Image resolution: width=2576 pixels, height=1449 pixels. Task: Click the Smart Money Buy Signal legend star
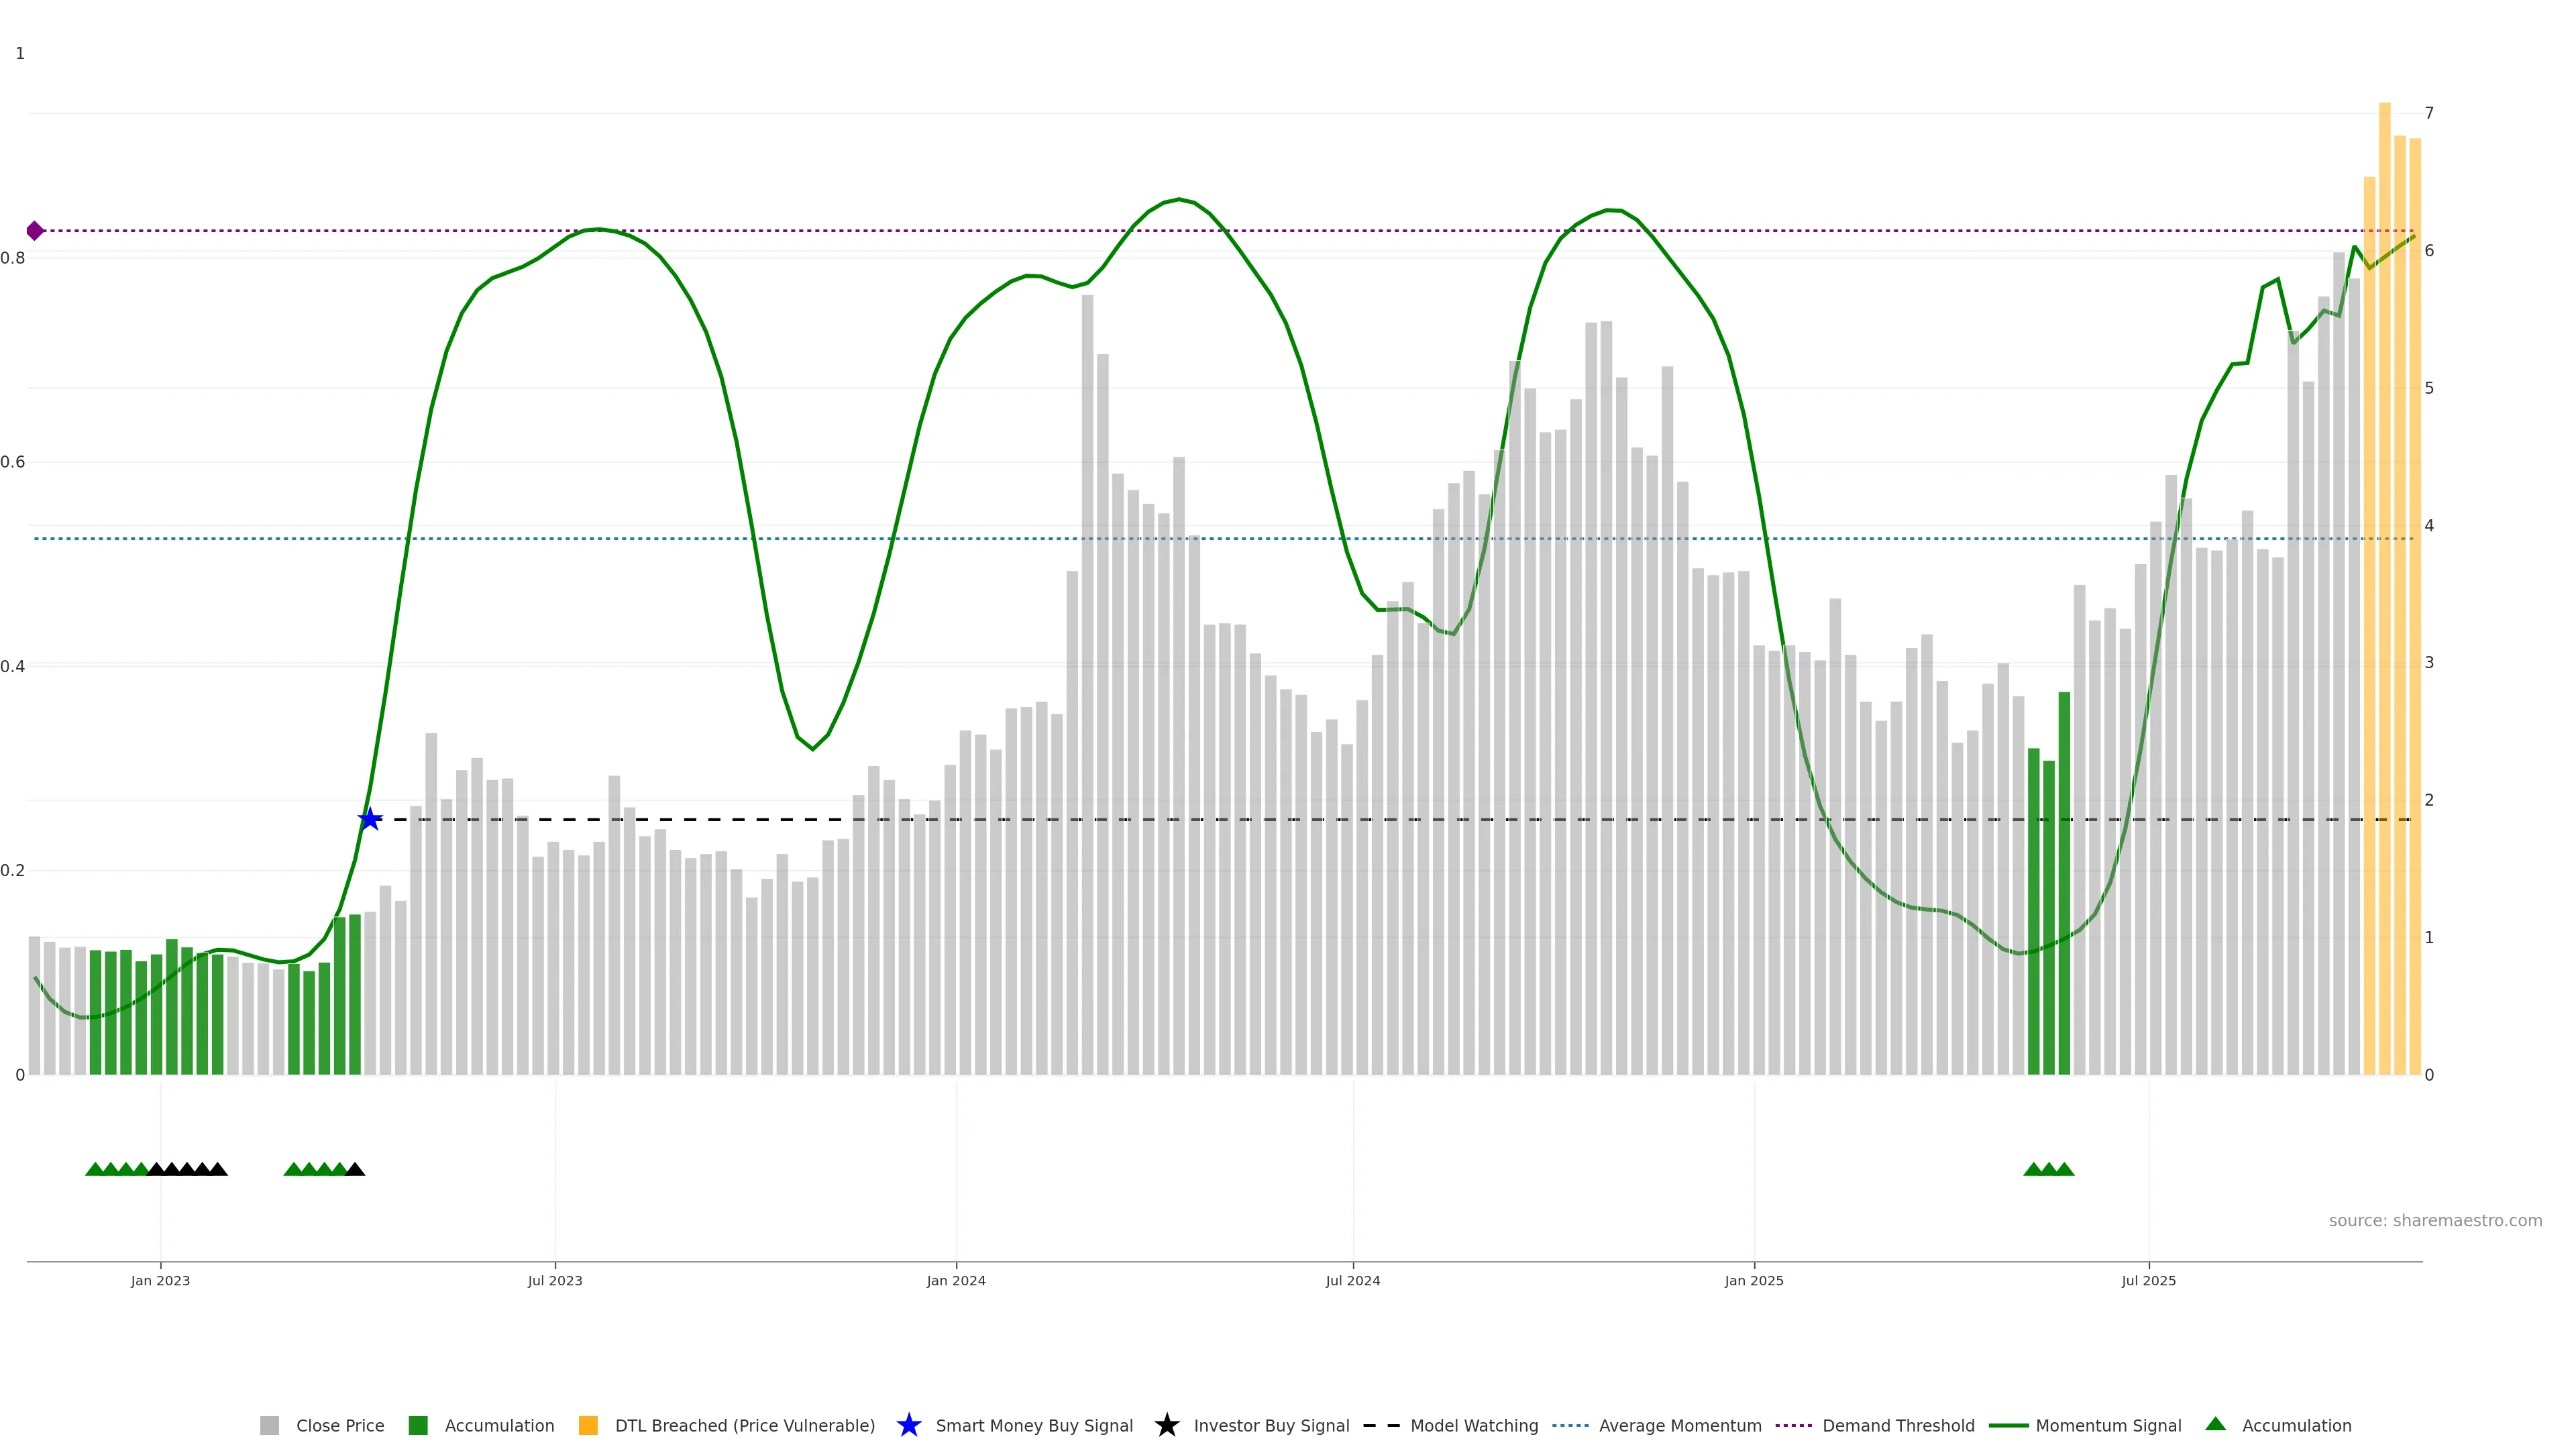909,1425
